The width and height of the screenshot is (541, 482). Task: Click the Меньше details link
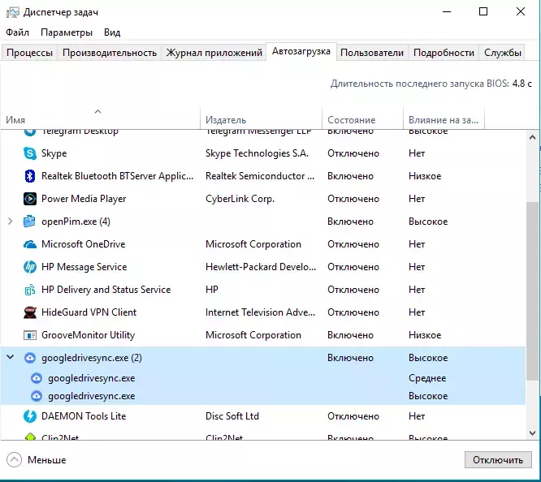(x=46, y=459)
